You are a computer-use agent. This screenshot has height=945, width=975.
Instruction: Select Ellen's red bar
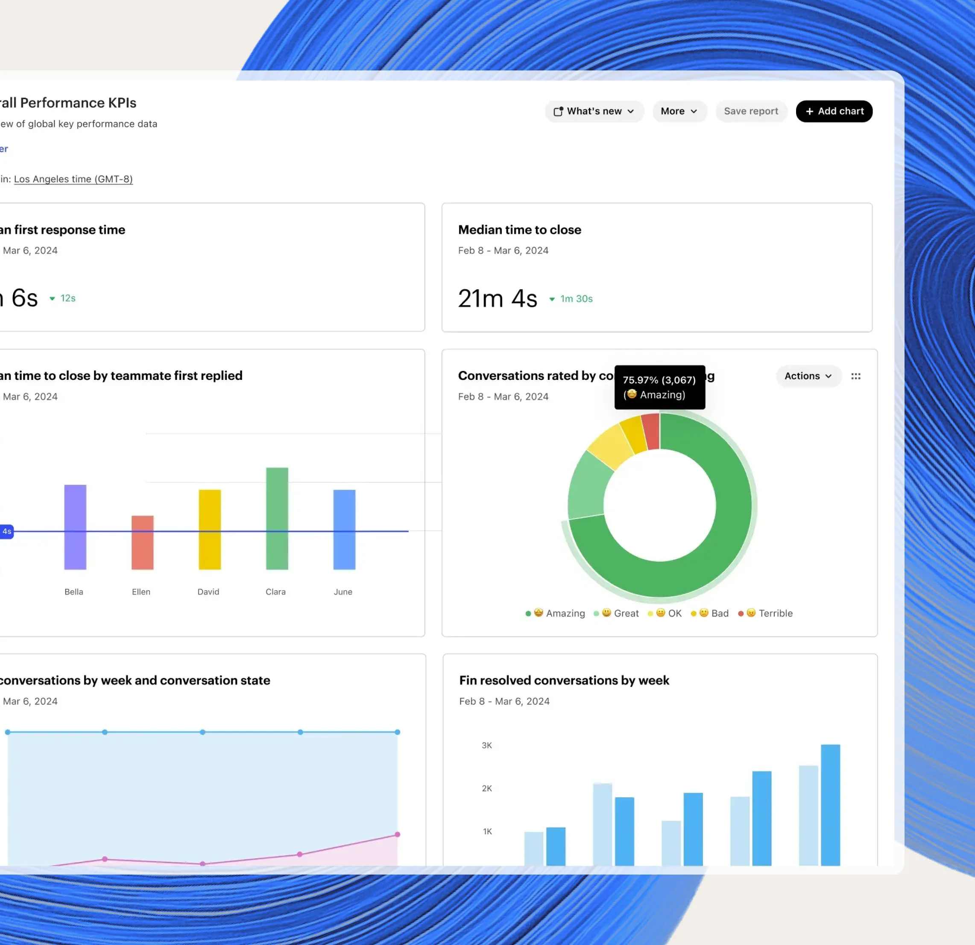click(142, 543)
